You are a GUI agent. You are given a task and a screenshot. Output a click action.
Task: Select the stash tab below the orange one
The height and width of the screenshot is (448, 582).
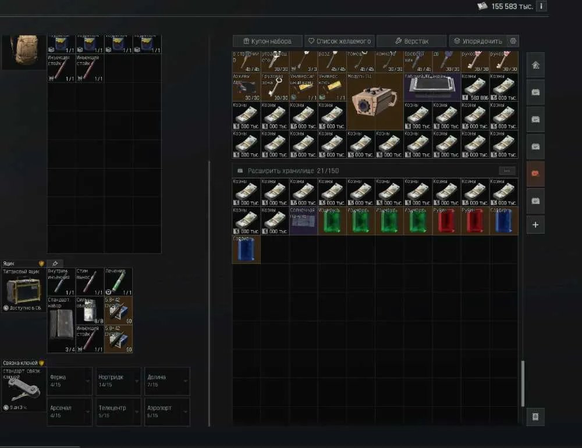535,201
